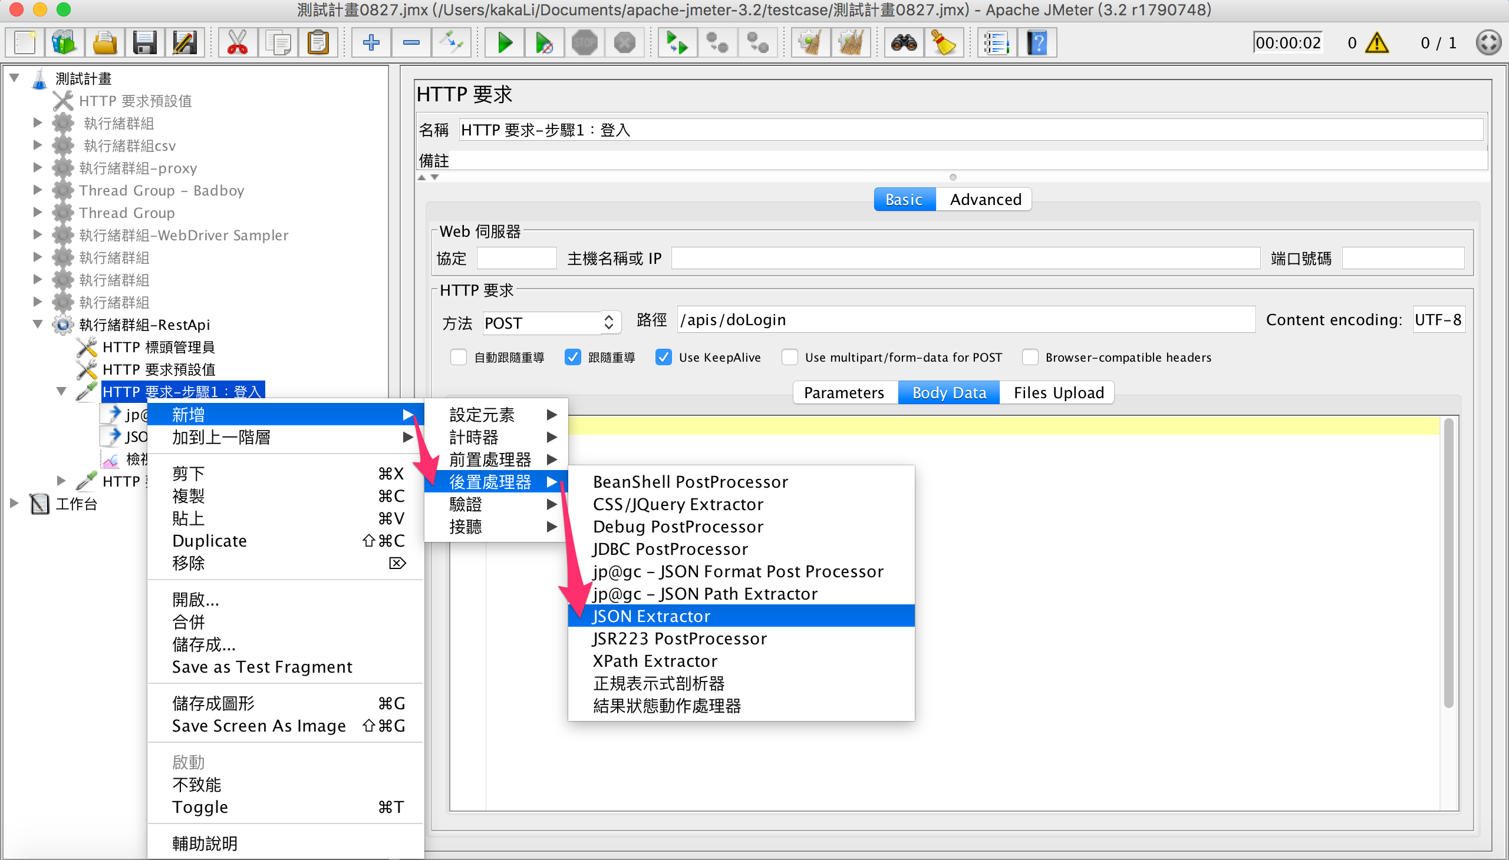The image size is (1509, 860).
Task: Switch to the Advanced tab
Action: tap(986, 200)
